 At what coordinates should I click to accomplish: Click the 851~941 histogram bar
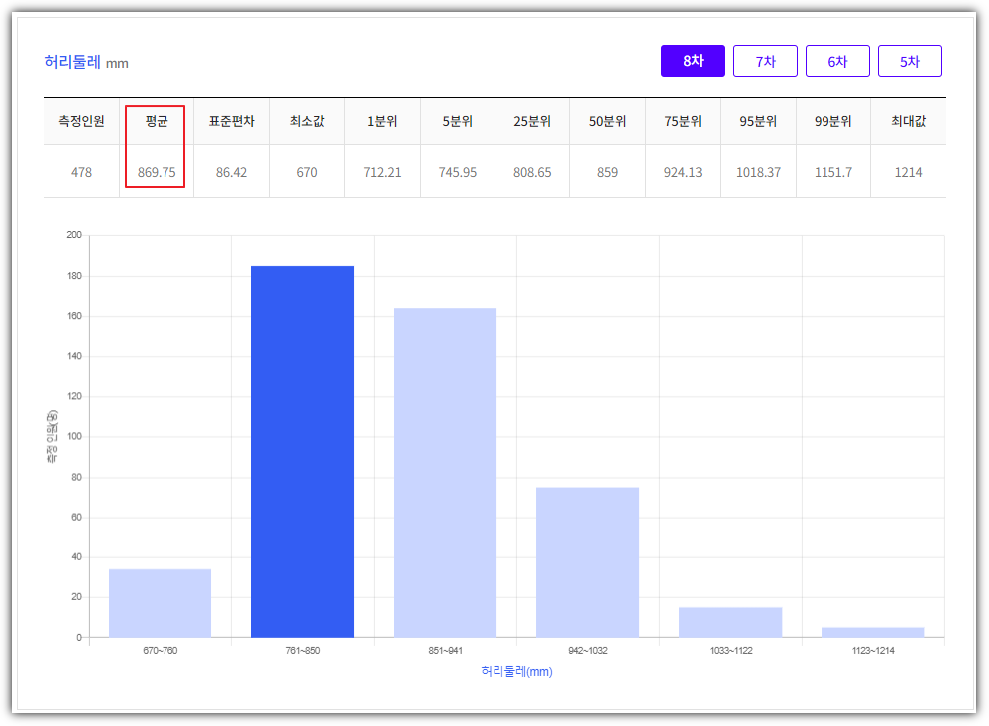click(x=446, y=473)
